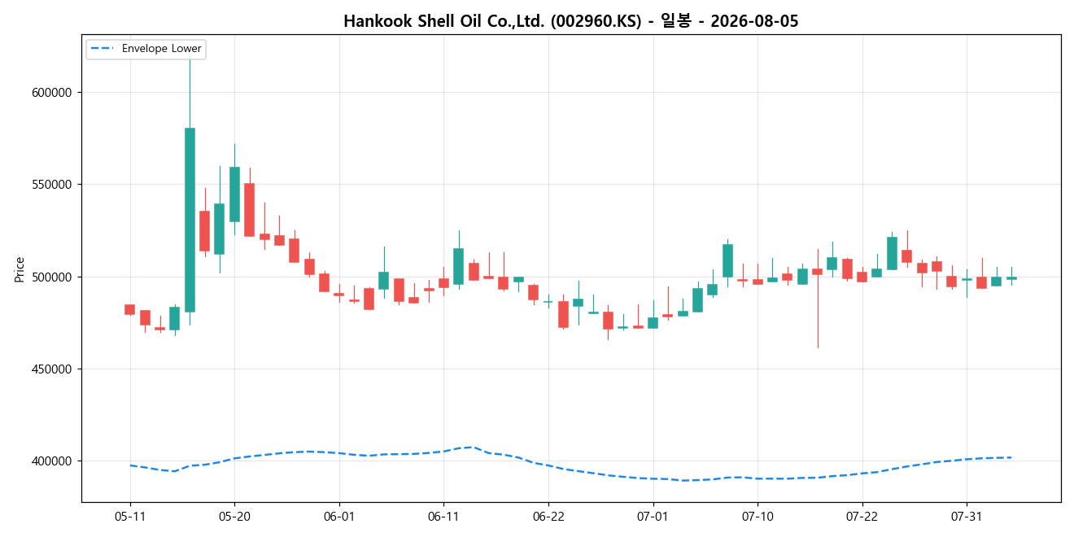
Task: Click the 450000 y-axis tick label
Action: pos(51,369)
